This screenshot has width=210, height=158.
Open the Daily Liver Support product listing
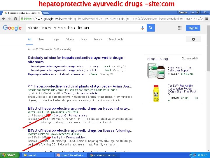pyautogui.click(x=180, y=69)
